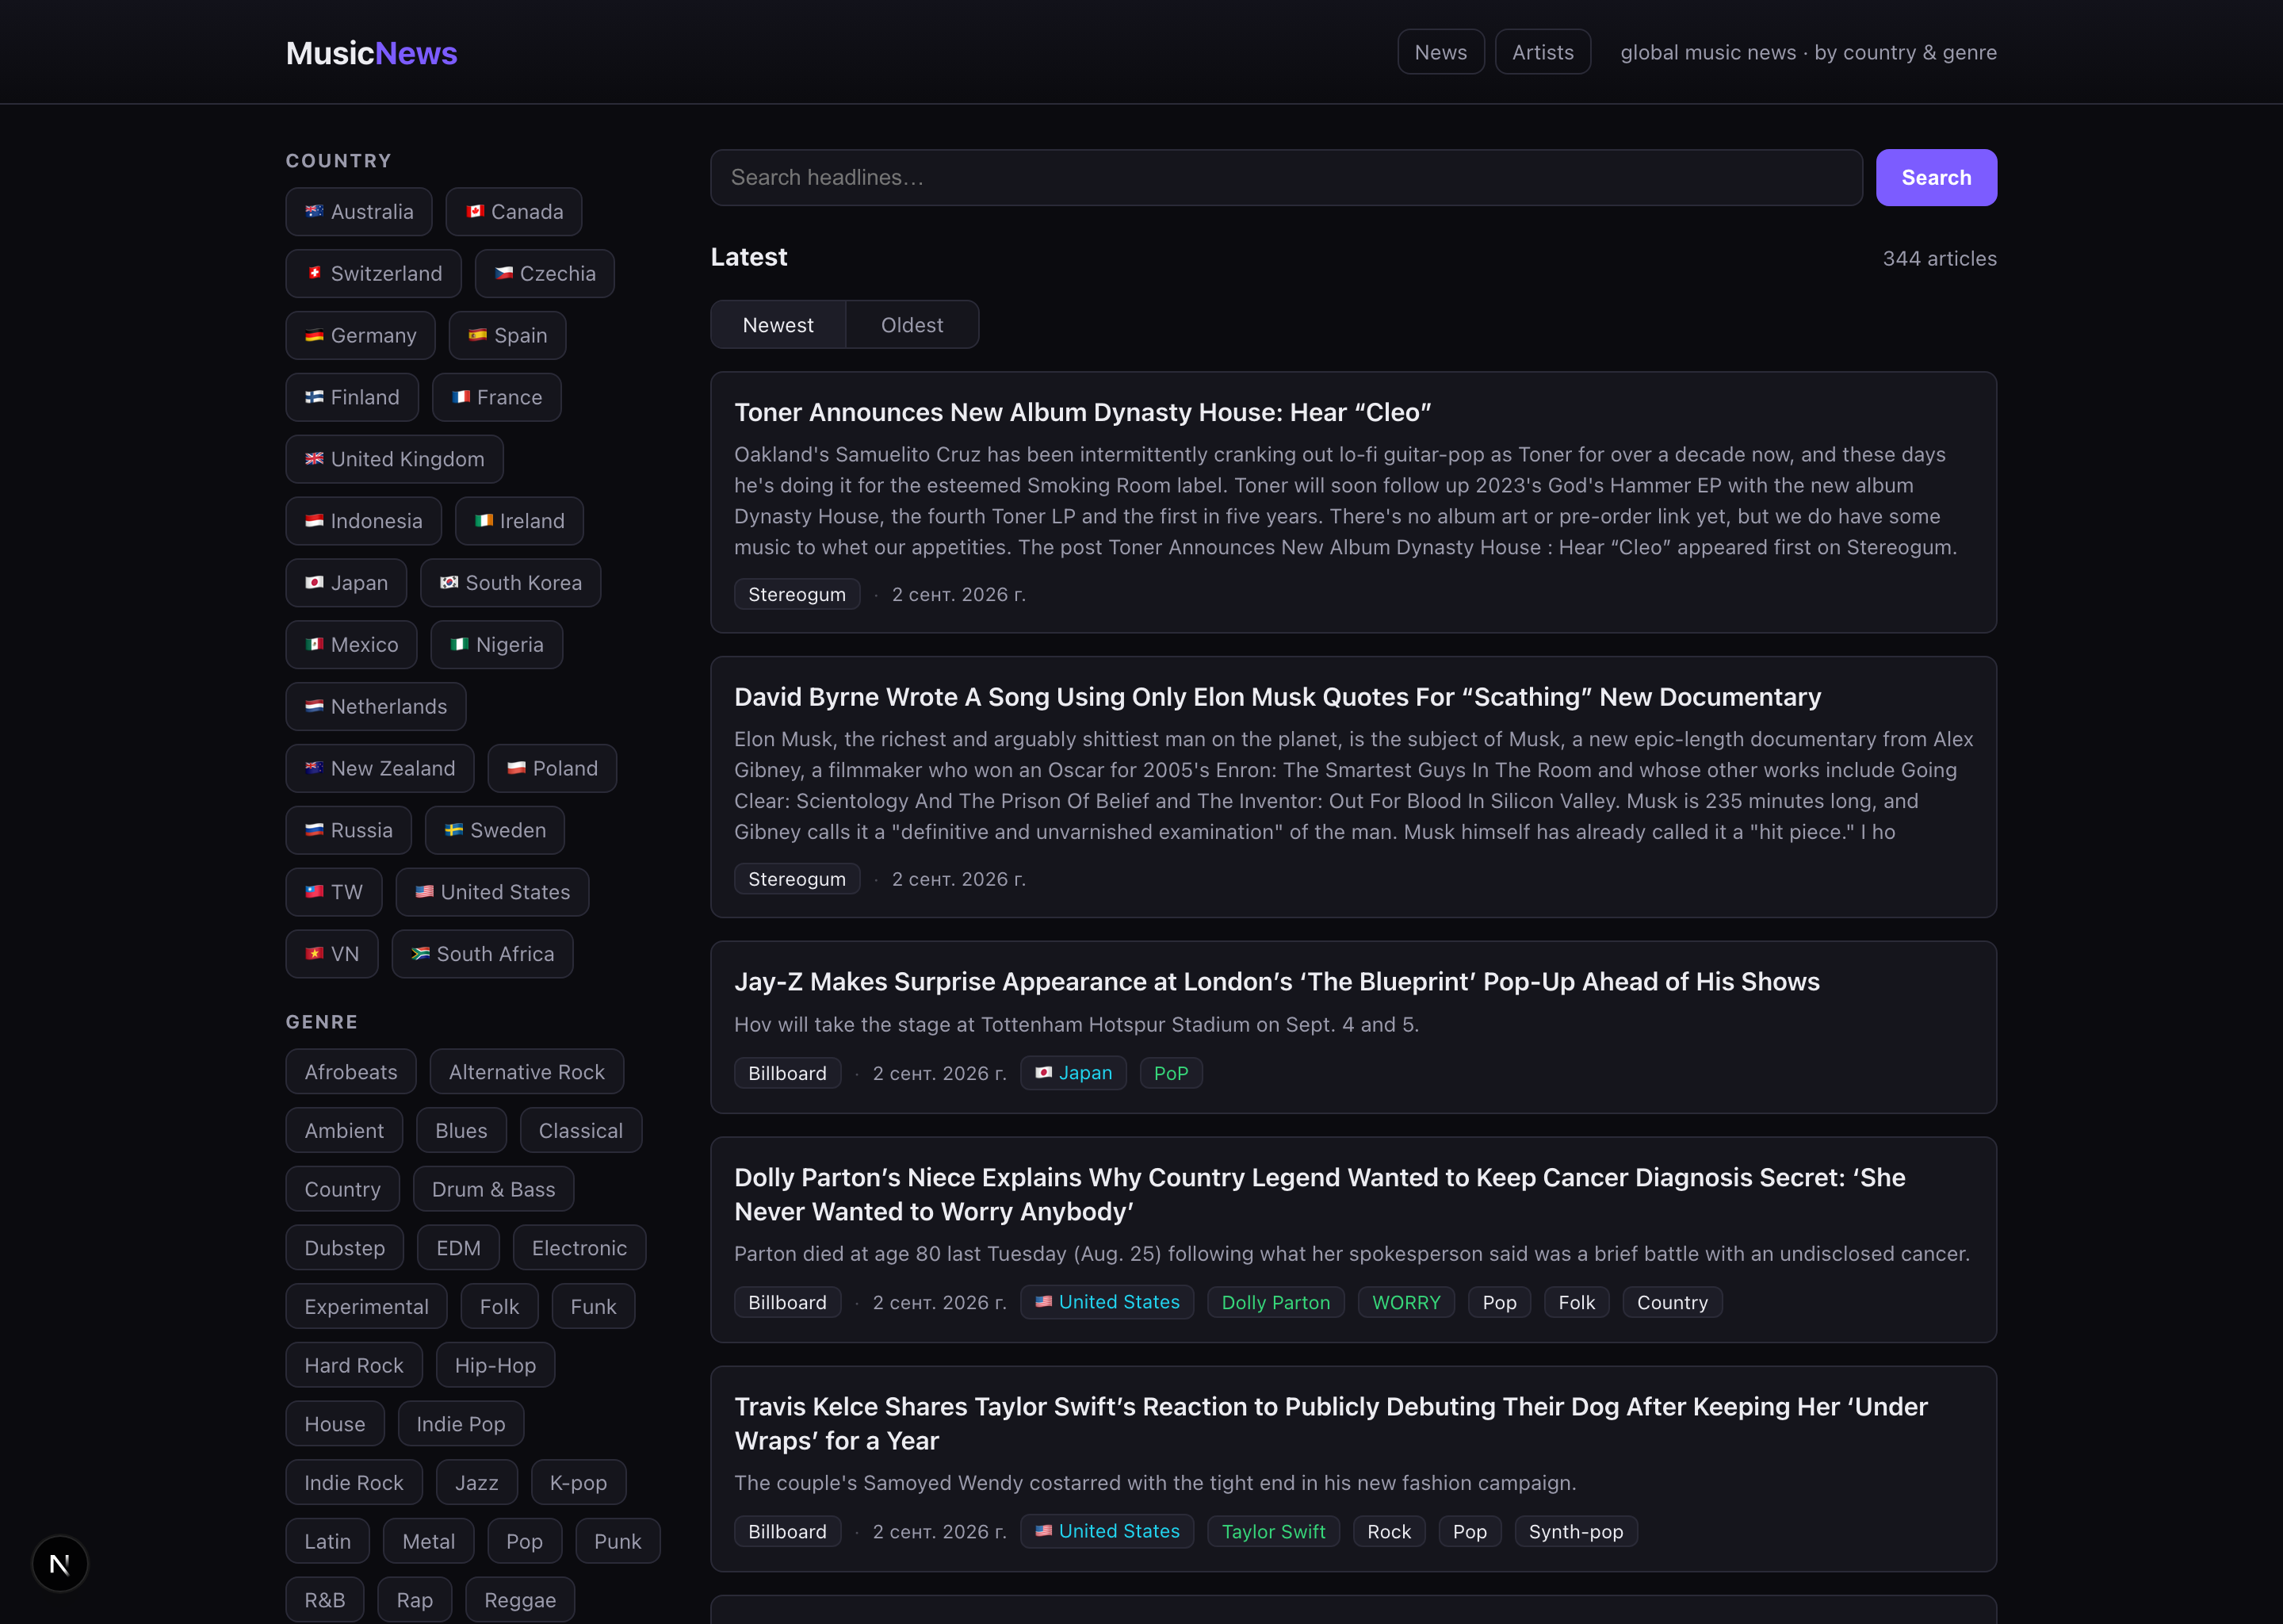Click the purple Search button

pos(1936,177)
